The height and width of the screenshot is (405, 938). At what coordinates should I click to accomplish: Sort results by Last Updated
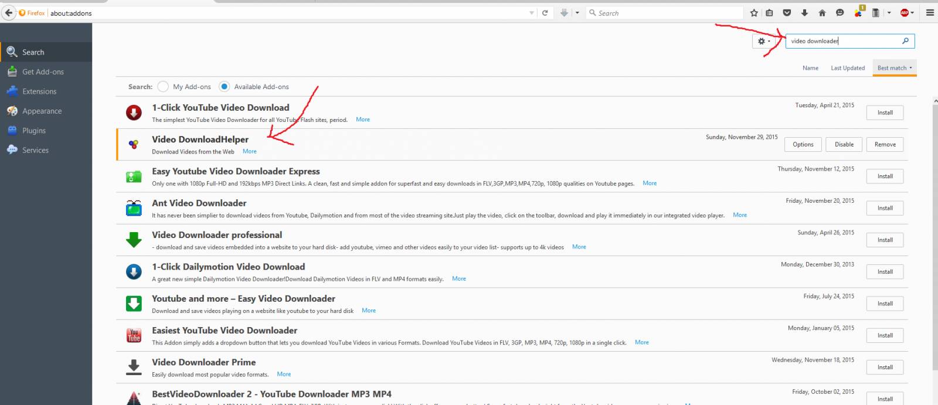[848, 68]
